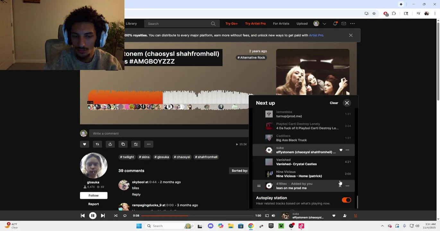Open the share icon under the comment box

click(110, 144)
